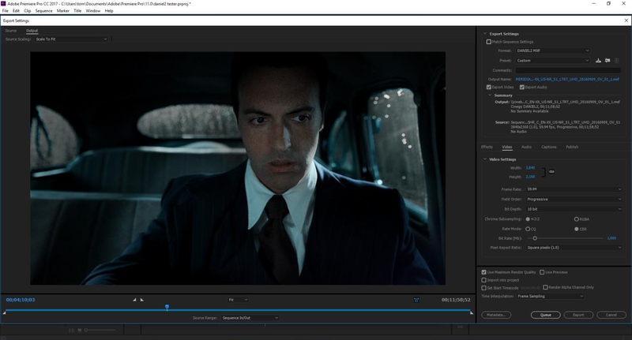
Task: Select the Video settings tab
Action: pos(507,147)
